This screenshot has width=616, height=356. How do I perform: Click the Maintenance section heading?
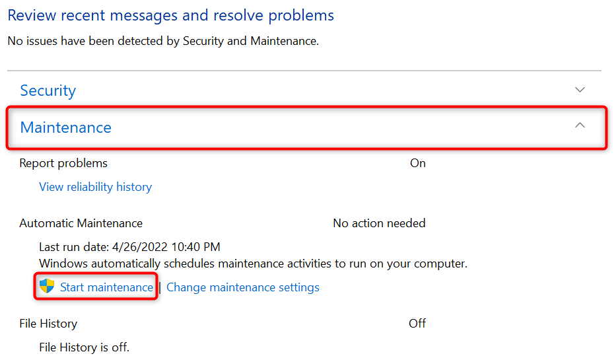coord(66,127)
